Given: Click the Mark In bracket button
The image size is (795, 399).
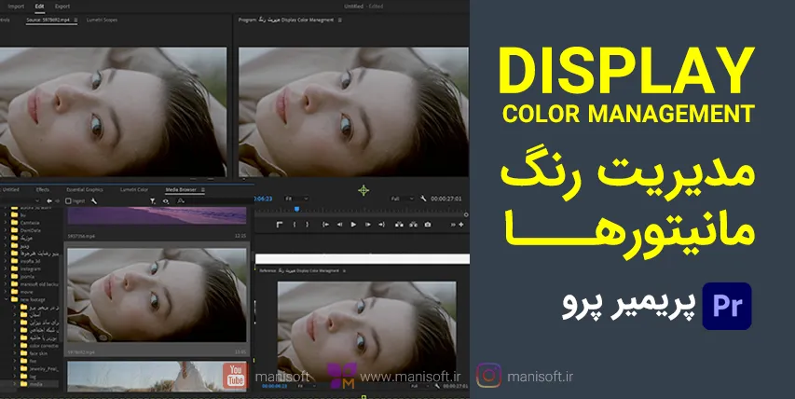Looking at the screenshot, I should click(295, 225).
